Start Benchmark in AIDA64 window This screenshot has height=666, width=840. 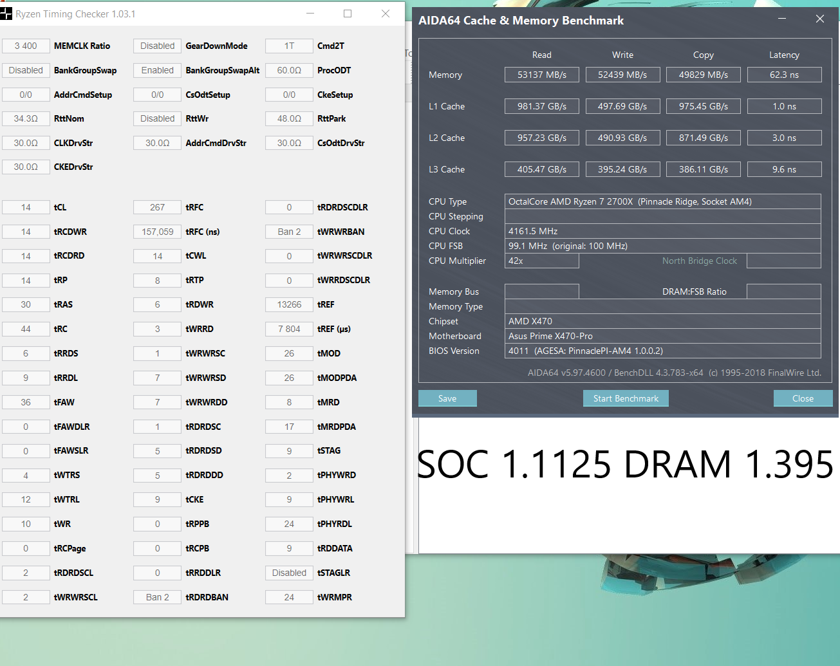click(x=626, y=398)
